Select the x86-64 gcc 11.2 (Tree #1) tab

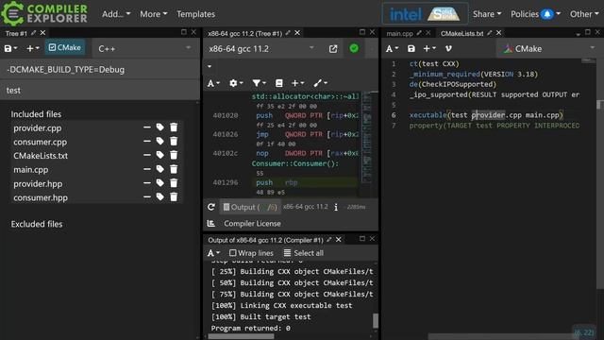click(245, 34)
